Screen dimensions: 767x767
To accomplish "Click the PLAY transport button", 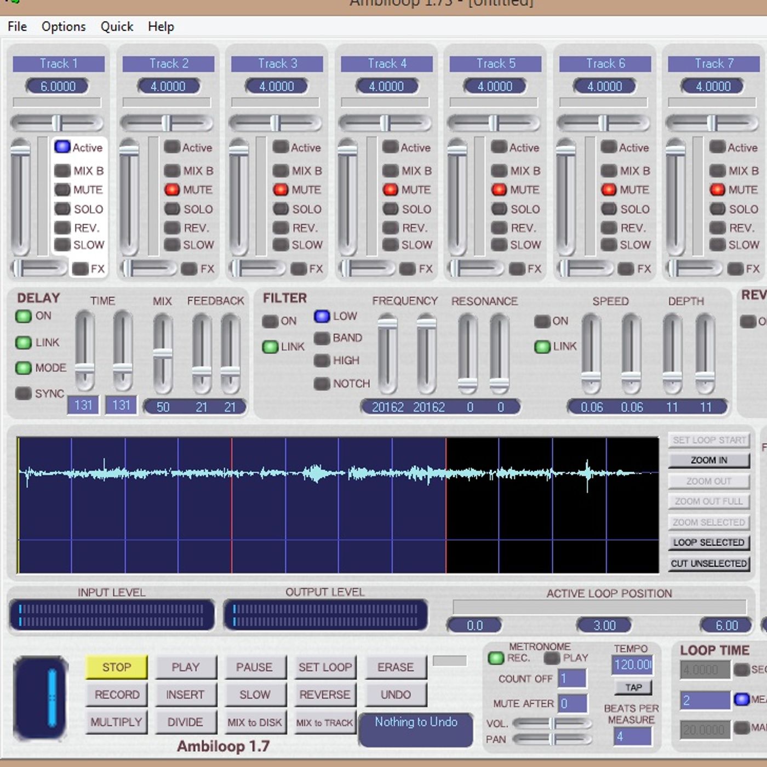I will pos(186,667).
